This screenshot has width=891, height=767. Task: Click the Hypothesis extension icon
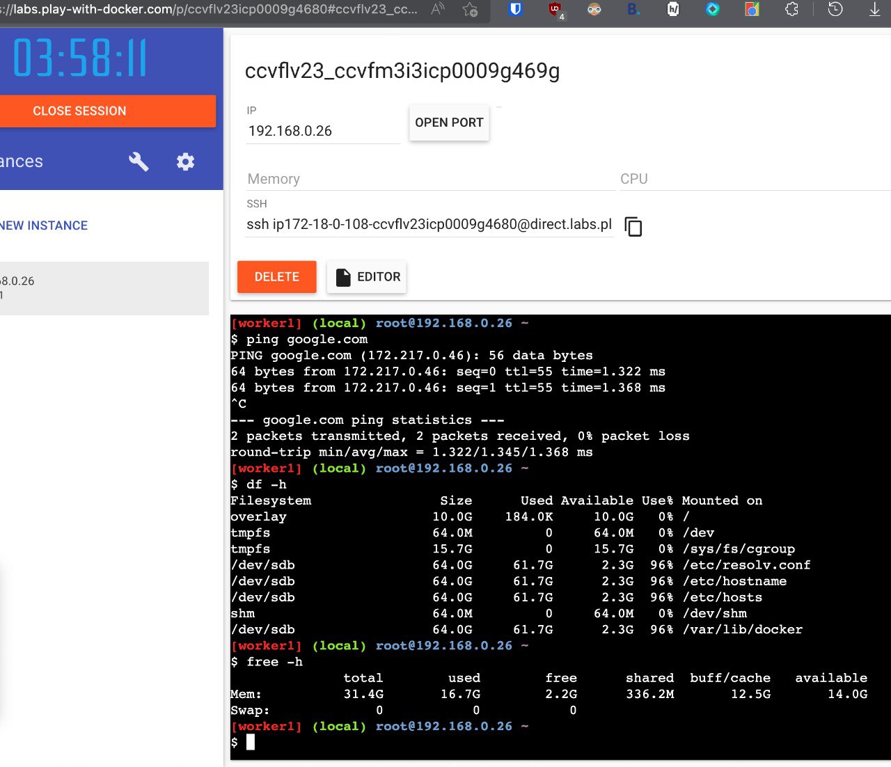[x=673, y=10]
